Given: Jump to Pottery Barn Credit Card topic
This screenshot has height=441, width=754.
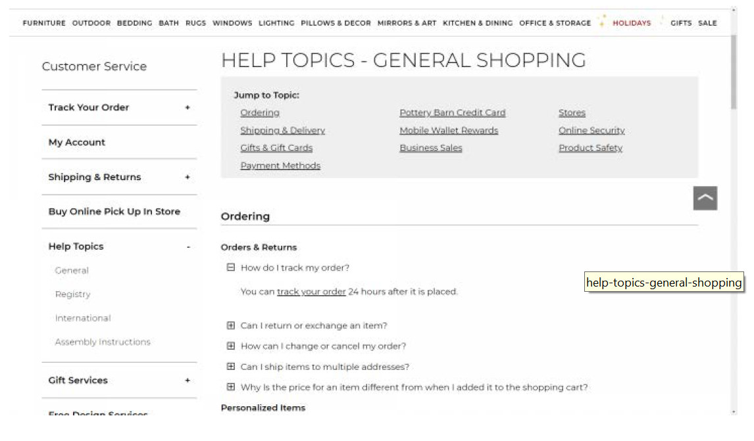Looking at the screenshot, I should tap(453, 112).
